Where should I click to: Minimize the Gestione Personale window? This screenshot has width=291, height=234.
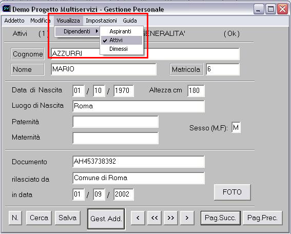coord(259,9)
